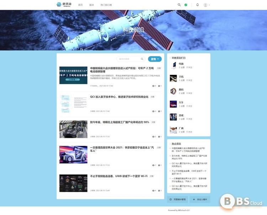Click the 预置模块管理 button
The height and width of the screenshot is (215, 267).
coord(177,199)
